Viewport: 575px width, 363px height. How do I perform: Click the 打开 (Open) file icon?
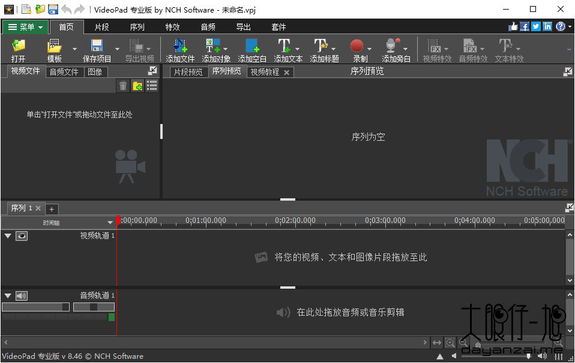(19, 46)
